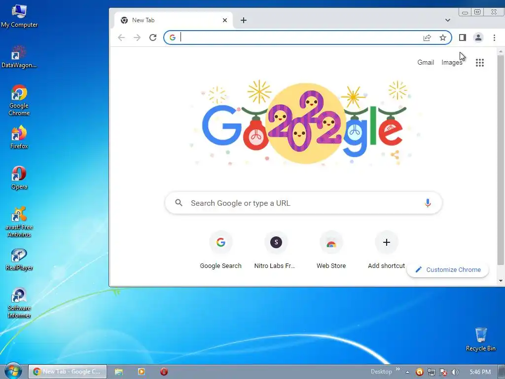
Task: Select the RealPlayer desktop shortcut
Action: pos(19,259)
